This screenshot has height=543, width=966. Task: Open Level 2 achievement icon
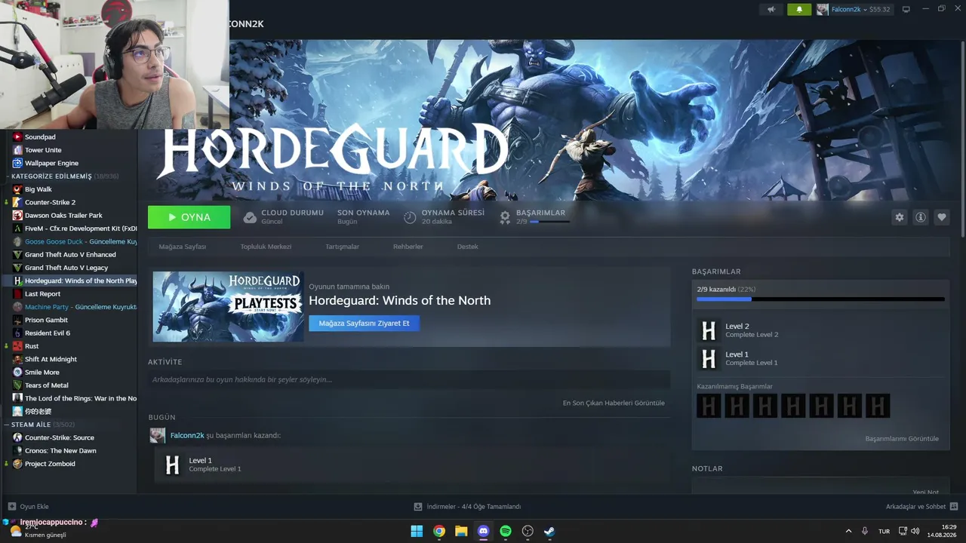708,330
